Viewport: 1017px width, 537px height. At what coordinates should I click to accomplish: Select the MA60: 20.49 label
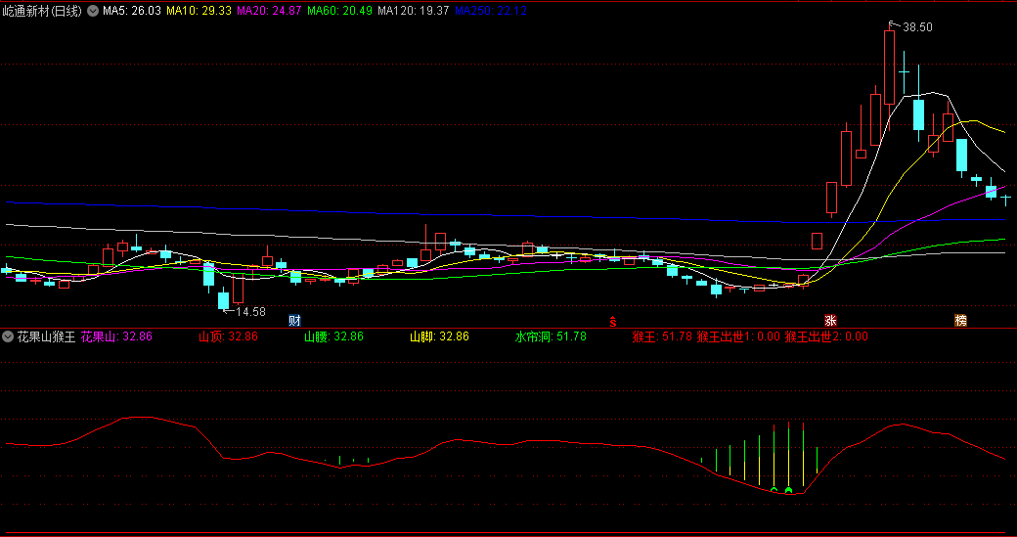coord(340,11)
